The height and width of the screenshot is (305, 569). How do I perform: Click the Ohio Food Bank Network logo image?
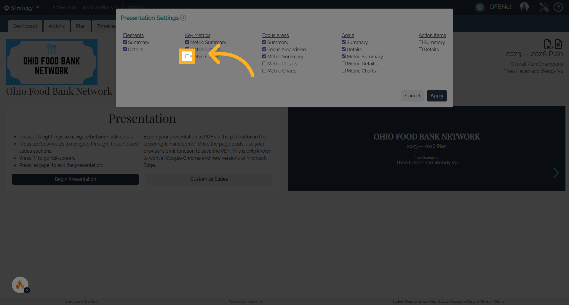click(52, 62)
